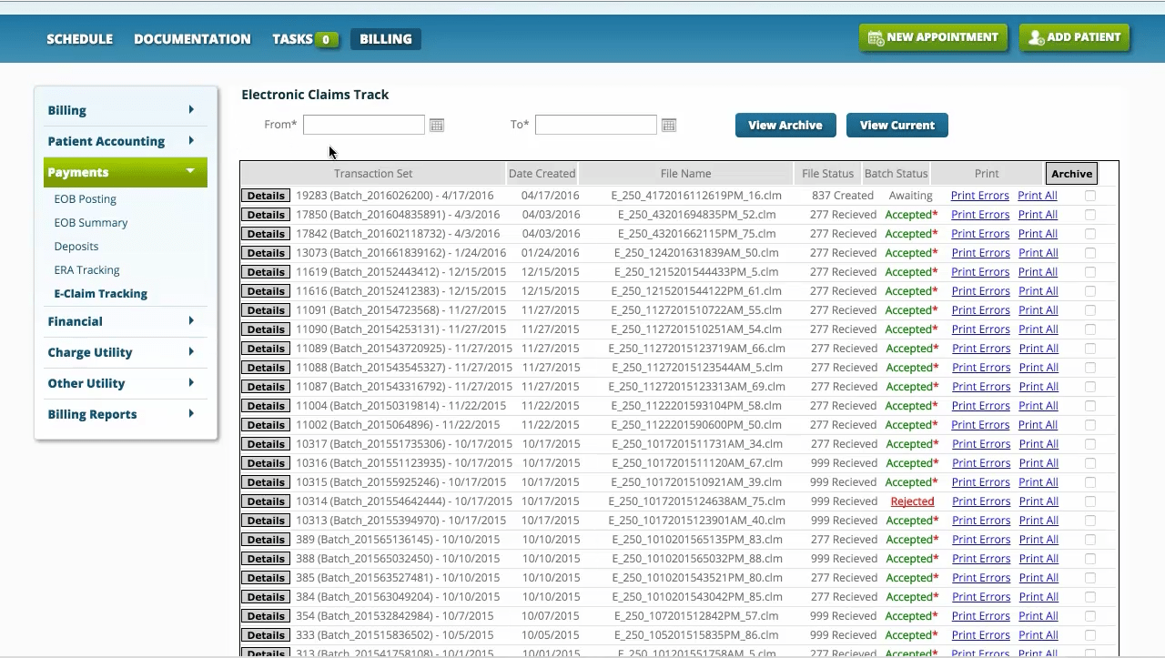Select the Billing top menu
The image size is (1165, 658).
[386, 39]
